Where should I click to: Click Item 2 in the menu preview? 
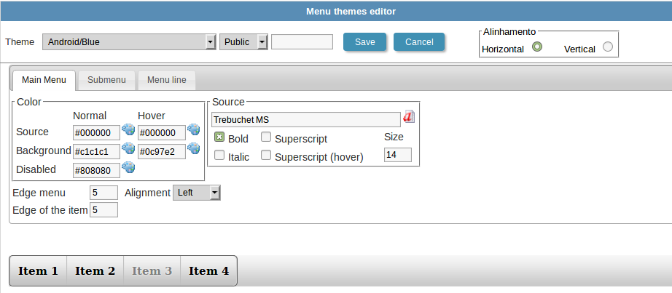coord(95,270)
